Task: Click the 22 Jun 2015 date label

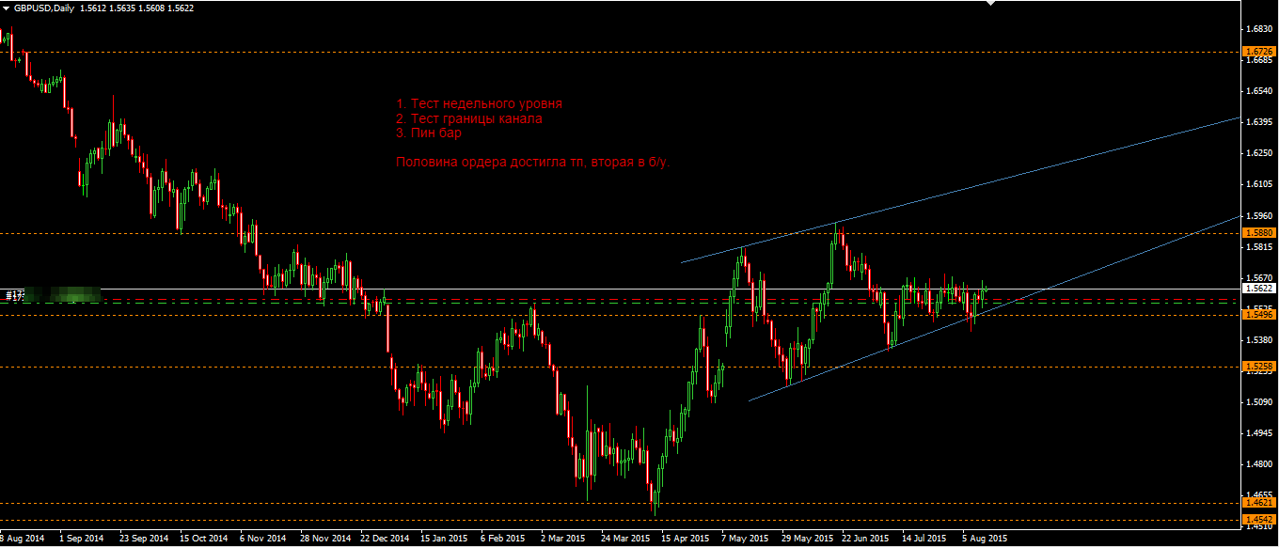Action: point(866,540)
